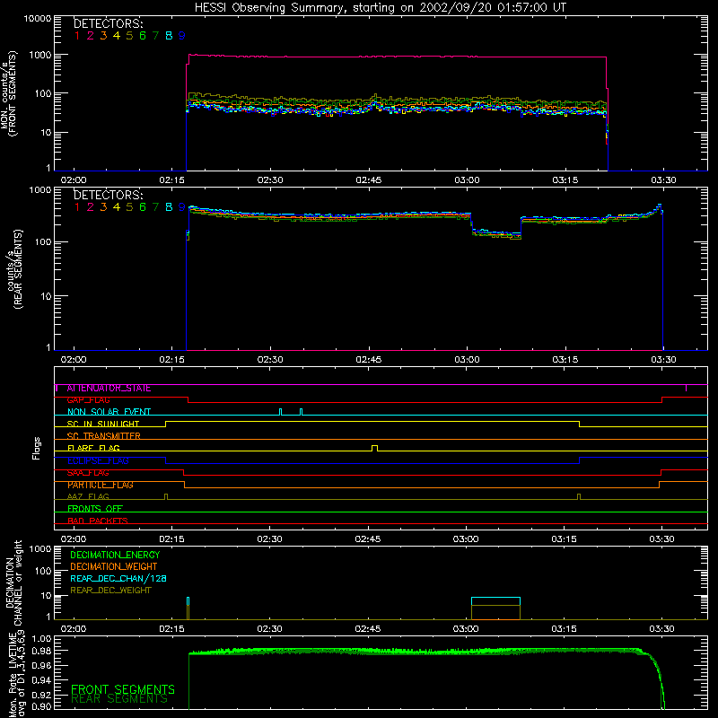Image resolution: width=718 pixels, height=718 pixels.
Task: Click the ATTENUATOR_STATE tick mark after 03:30
Action: [686, 388]
